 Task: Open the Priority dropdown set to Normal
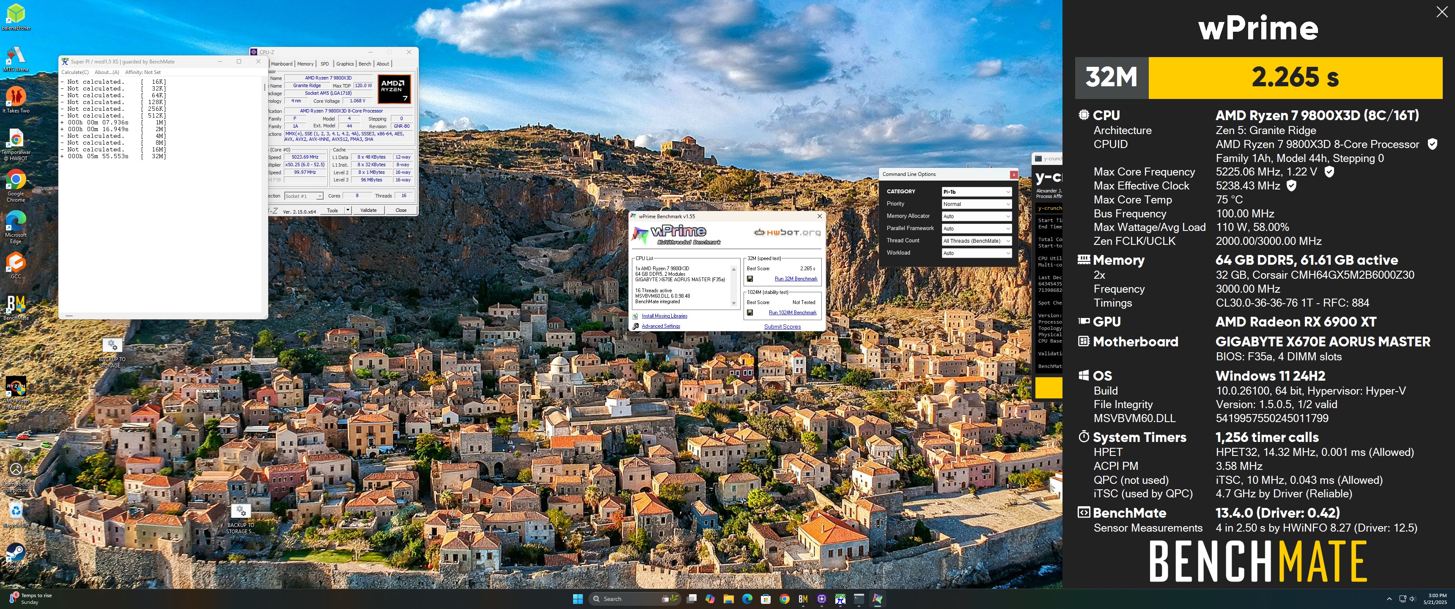pyautogui.click(x=977, y=204)
